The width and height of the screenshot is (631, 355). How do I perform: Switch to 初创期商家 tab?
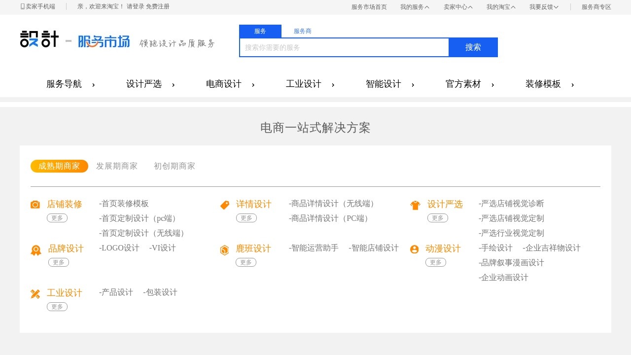click(175, 166)
